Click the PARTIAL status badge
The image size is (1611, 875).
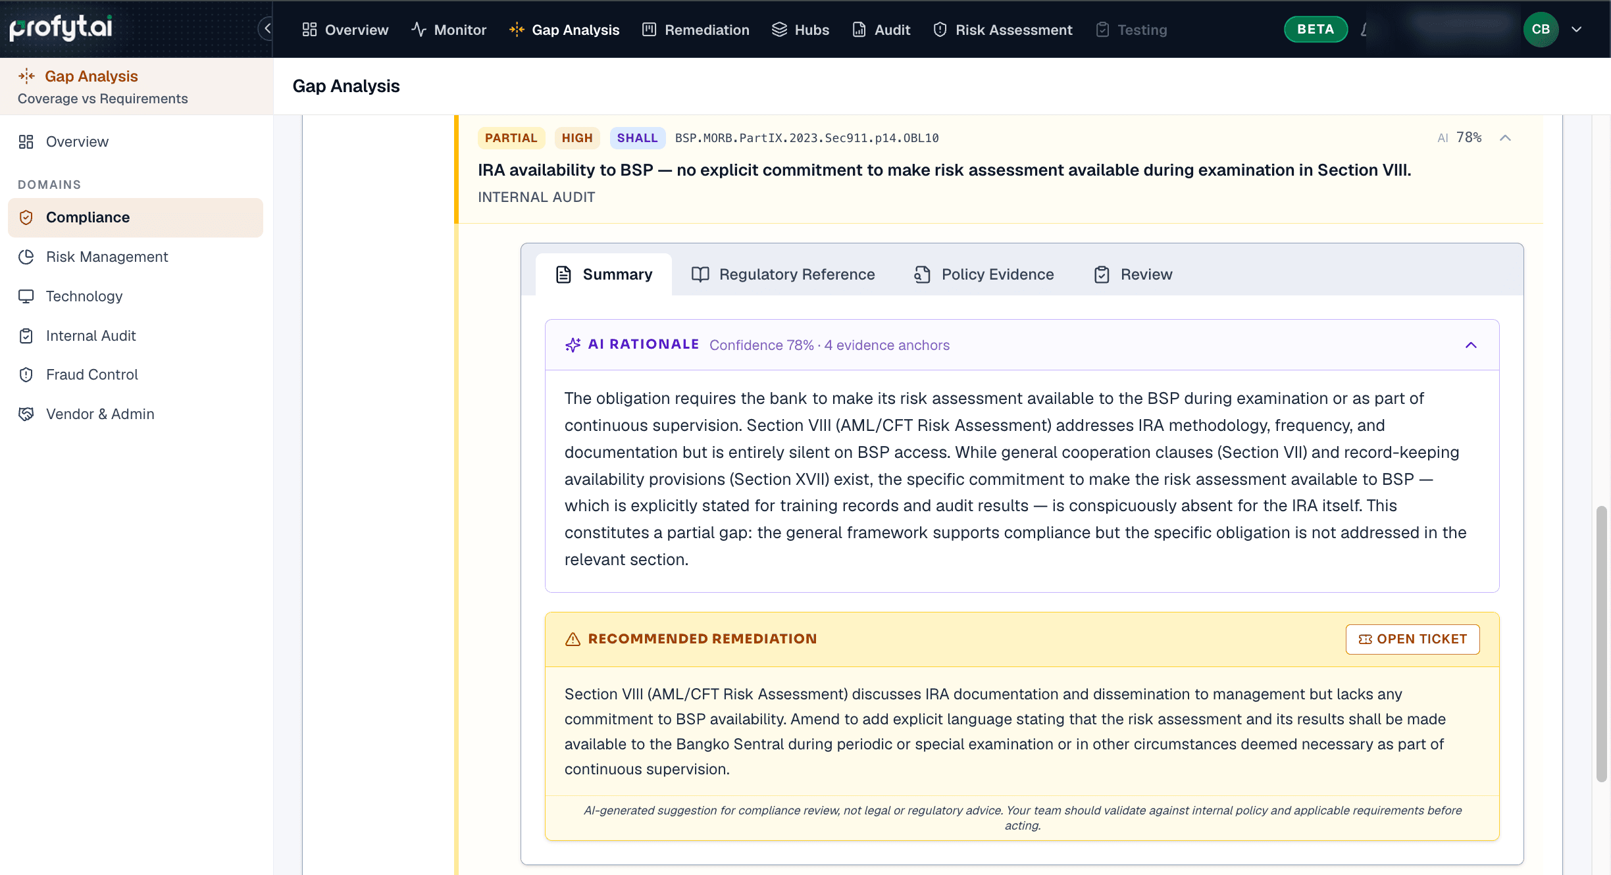point(511,138)
